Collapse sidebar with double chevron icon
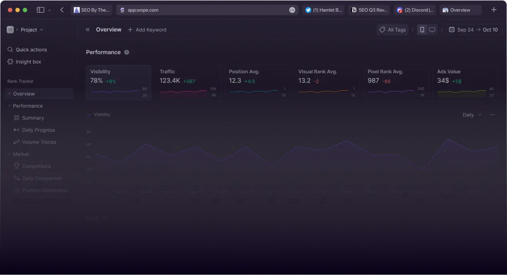The width and height of the screenshot is (507, 275). tap(88, 29)
